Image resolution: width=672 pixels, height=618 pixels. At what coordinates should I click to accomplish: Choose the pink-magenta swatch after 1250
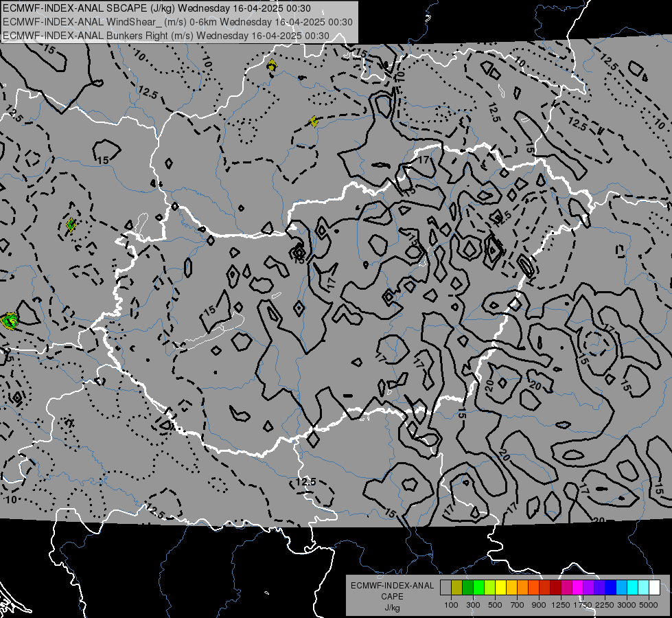(x=566, y=588)
